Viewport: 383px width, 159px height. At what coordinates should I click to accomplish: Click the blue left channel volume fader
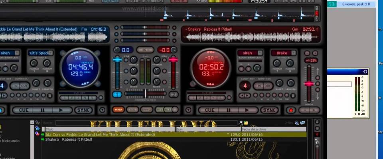click(x=117, y=59)
